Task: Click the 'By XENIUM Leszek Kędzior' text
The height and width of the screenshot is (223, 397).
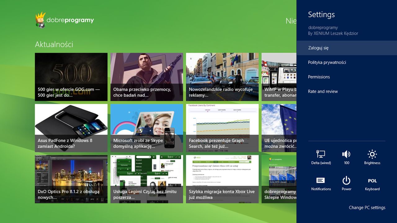Action: [333, 33]
